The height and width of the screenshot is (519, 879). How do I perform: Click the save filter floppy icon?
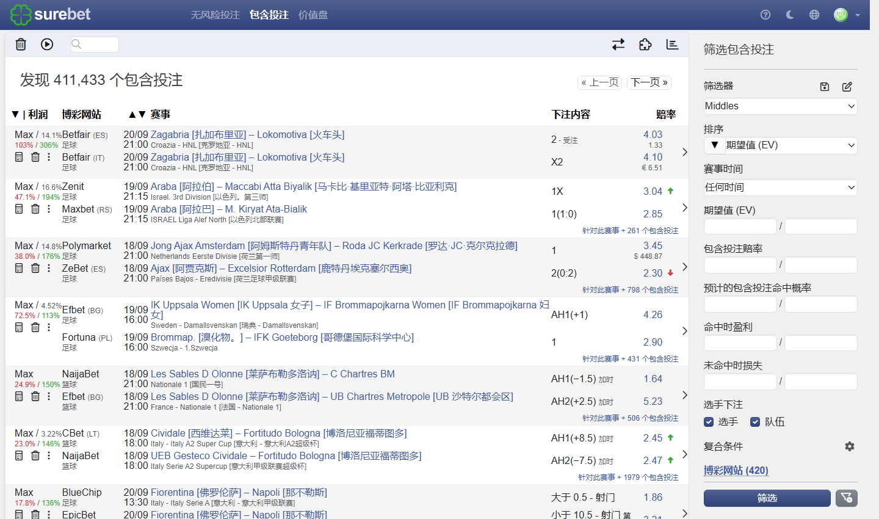tap(825, 87)
